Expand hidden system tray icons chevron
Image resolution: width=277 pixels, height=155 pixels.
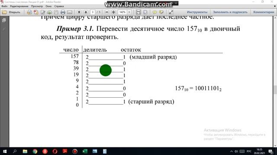pyautogui.click(x=232, y=151)
